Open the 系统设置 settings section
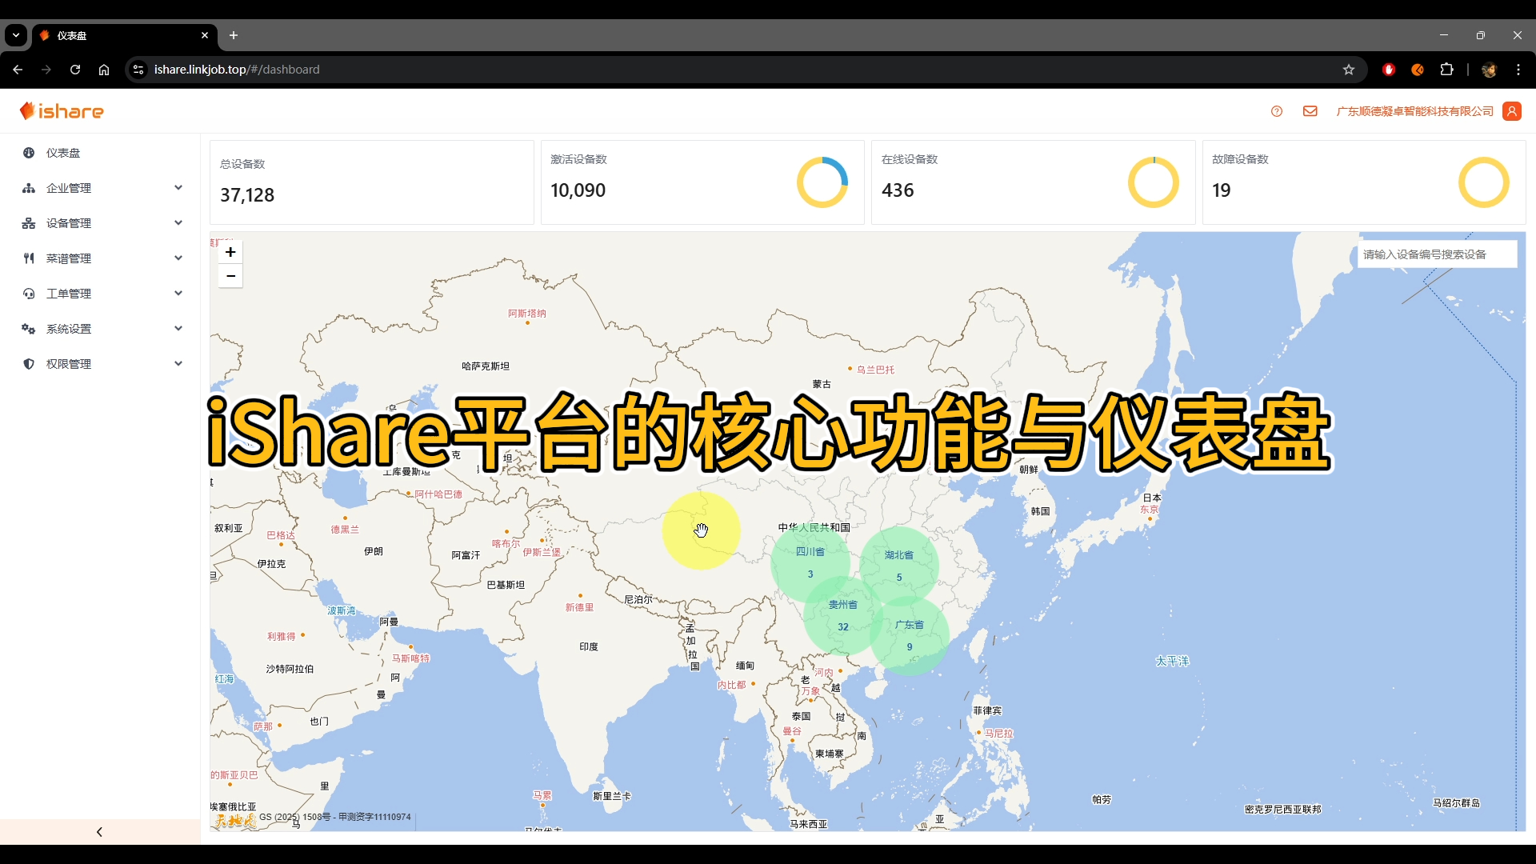 click(28, 328)
